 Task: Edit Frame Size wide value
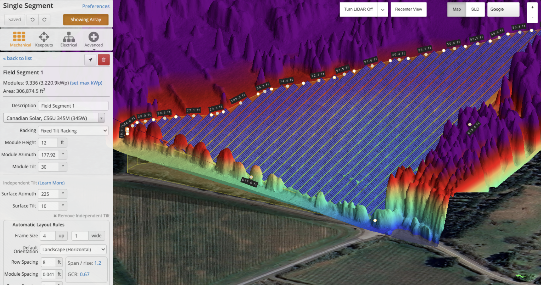coord(80,236)
